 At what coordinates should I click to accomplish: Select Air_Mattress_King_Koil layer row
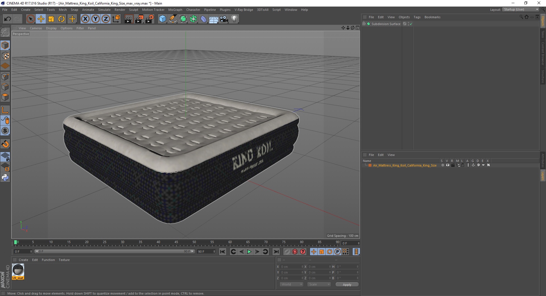(x=405, y=165)
